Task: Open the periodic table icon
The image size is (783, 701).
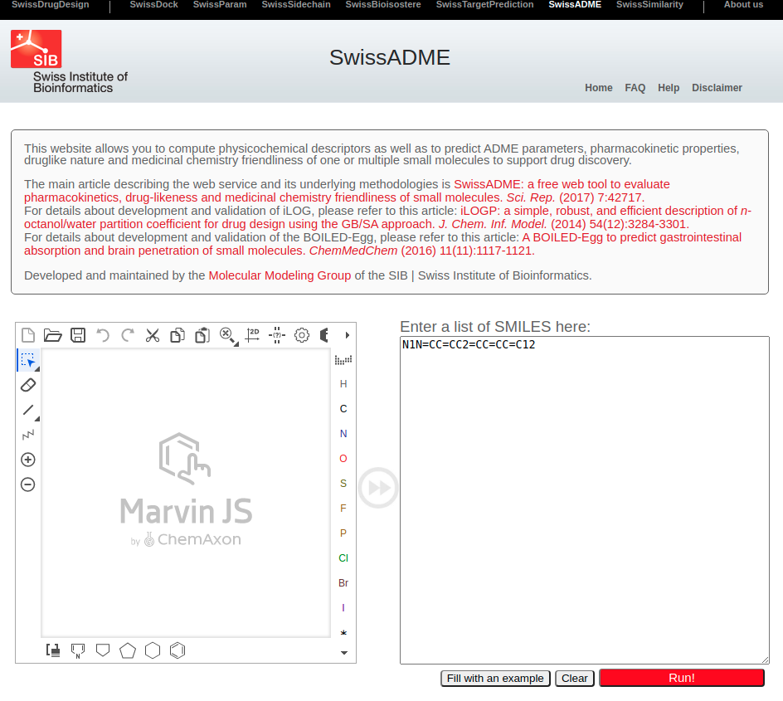Action: (343, 359)
